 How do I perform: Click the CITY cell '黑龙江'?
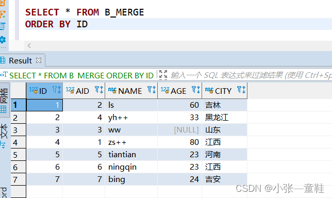[224, 118]
